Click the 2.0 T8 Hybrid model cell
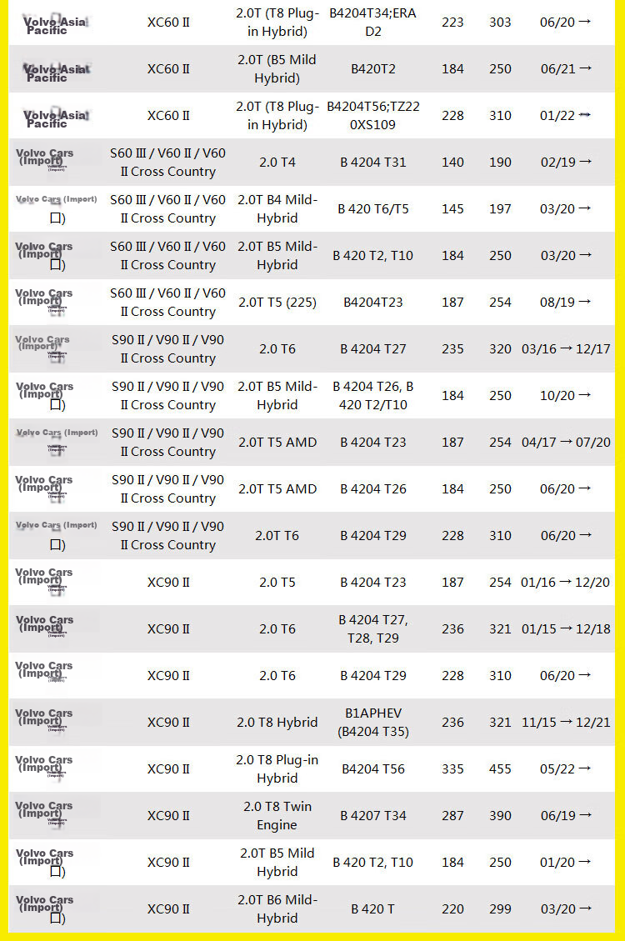625x941 pixels. [x=277, y=723]
